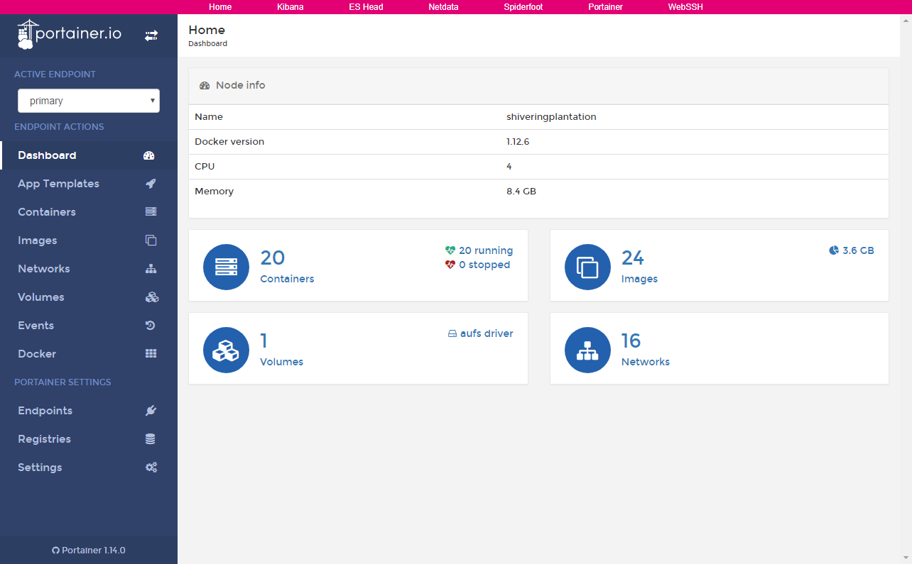Image resolution: width=912 pixels, height=564 pixels.
Task: Open Settings from the sidebar
Action: pyautogui.click(x=40, y=468)
